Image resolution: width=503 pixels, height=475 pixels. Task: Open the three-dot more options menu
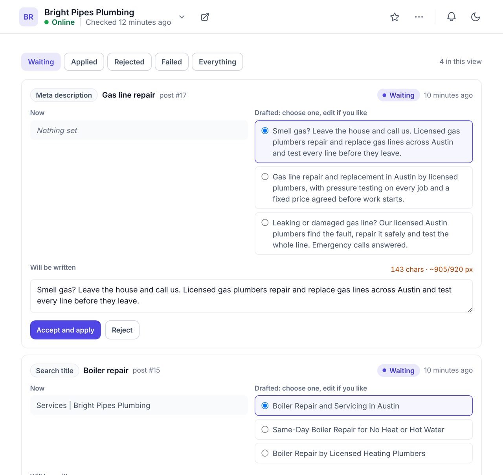coord(419,17)
